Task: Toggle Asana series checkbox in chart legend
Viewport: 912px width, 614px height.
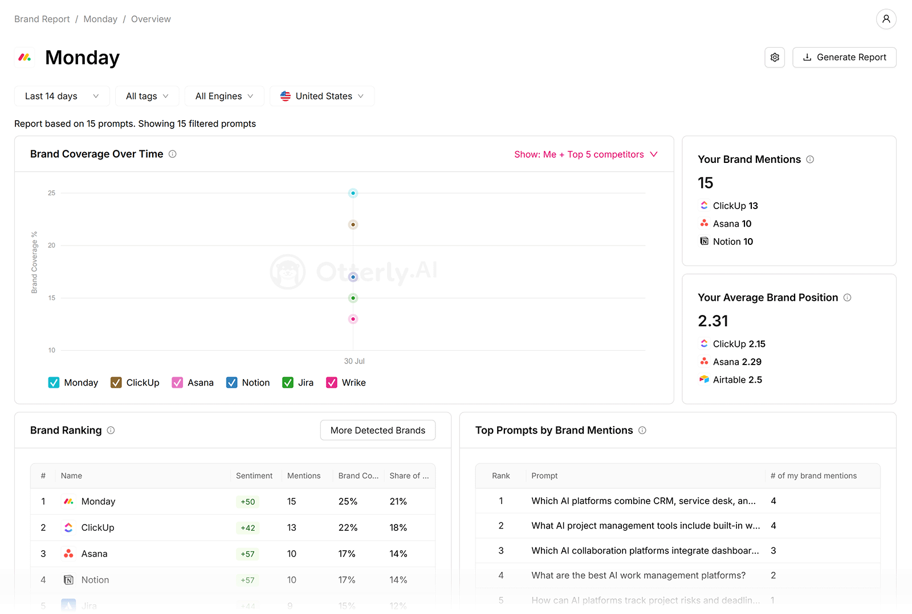Action: (x=177, y=383)
